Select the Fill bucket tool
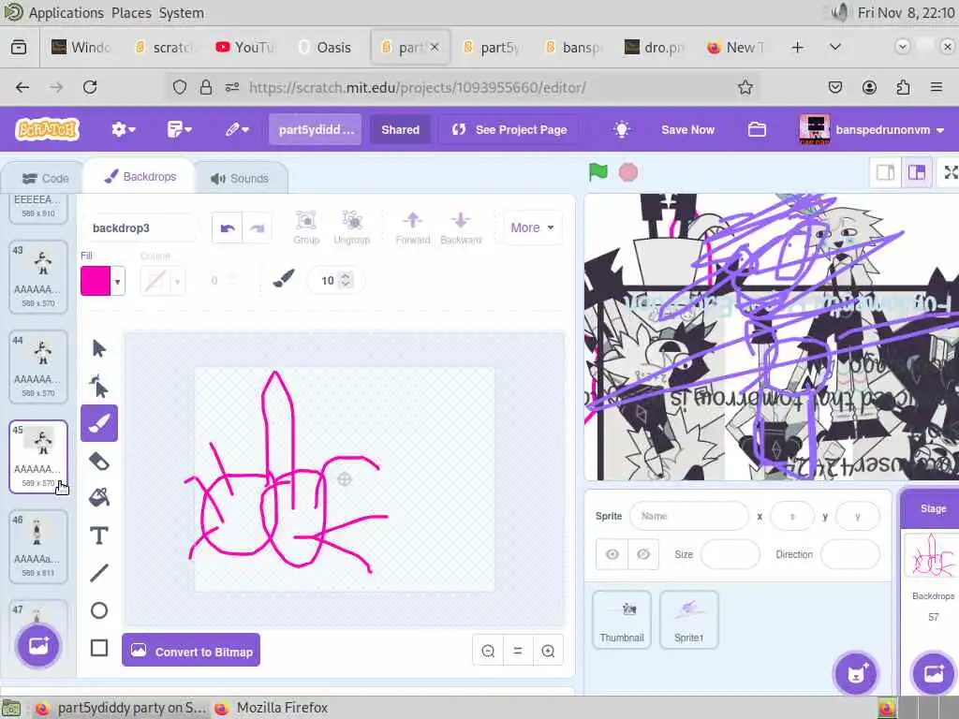 click(99, 498)
